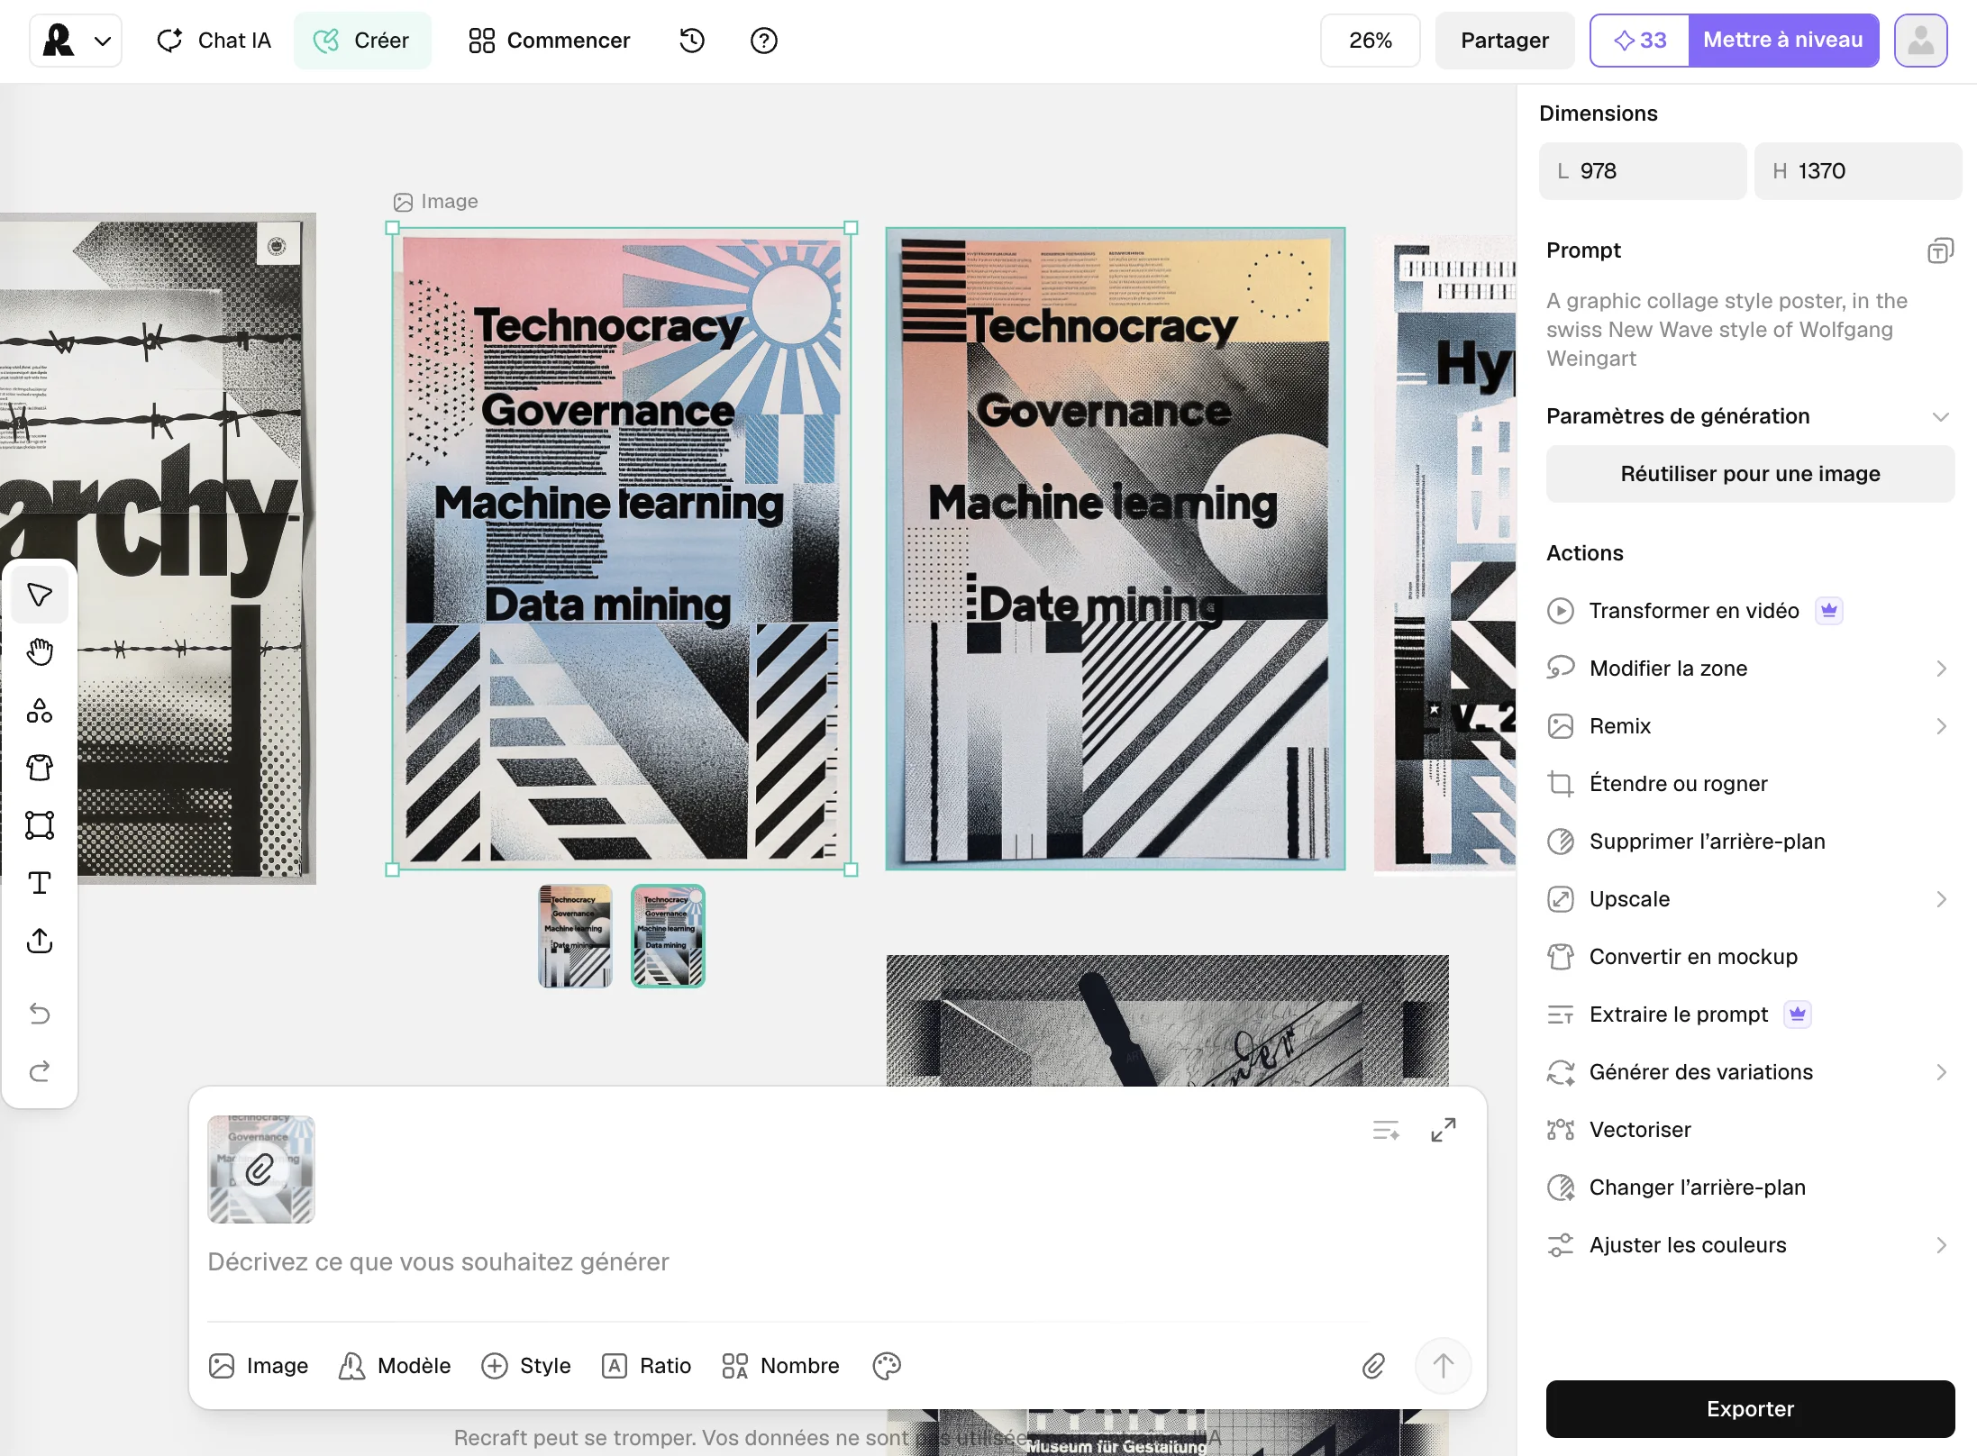Click the Wolfgang Weingart prompt text
Viewport: 1977px width, 1456px height.
pyautogui.click(x=1726, y=330)
